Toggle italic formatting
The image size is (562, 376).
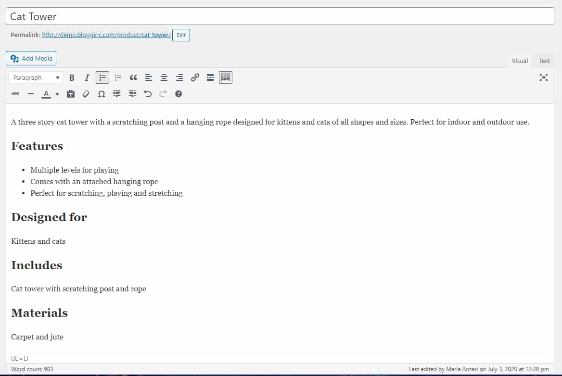click(x=87, y=78)
